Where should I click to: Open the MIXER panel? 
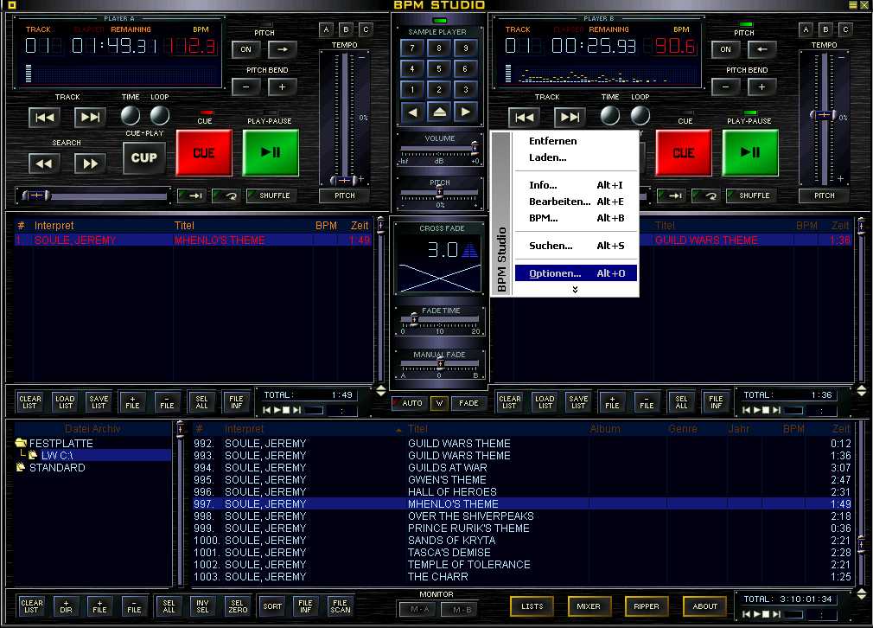pyautogui.click(x=588, y=606)
